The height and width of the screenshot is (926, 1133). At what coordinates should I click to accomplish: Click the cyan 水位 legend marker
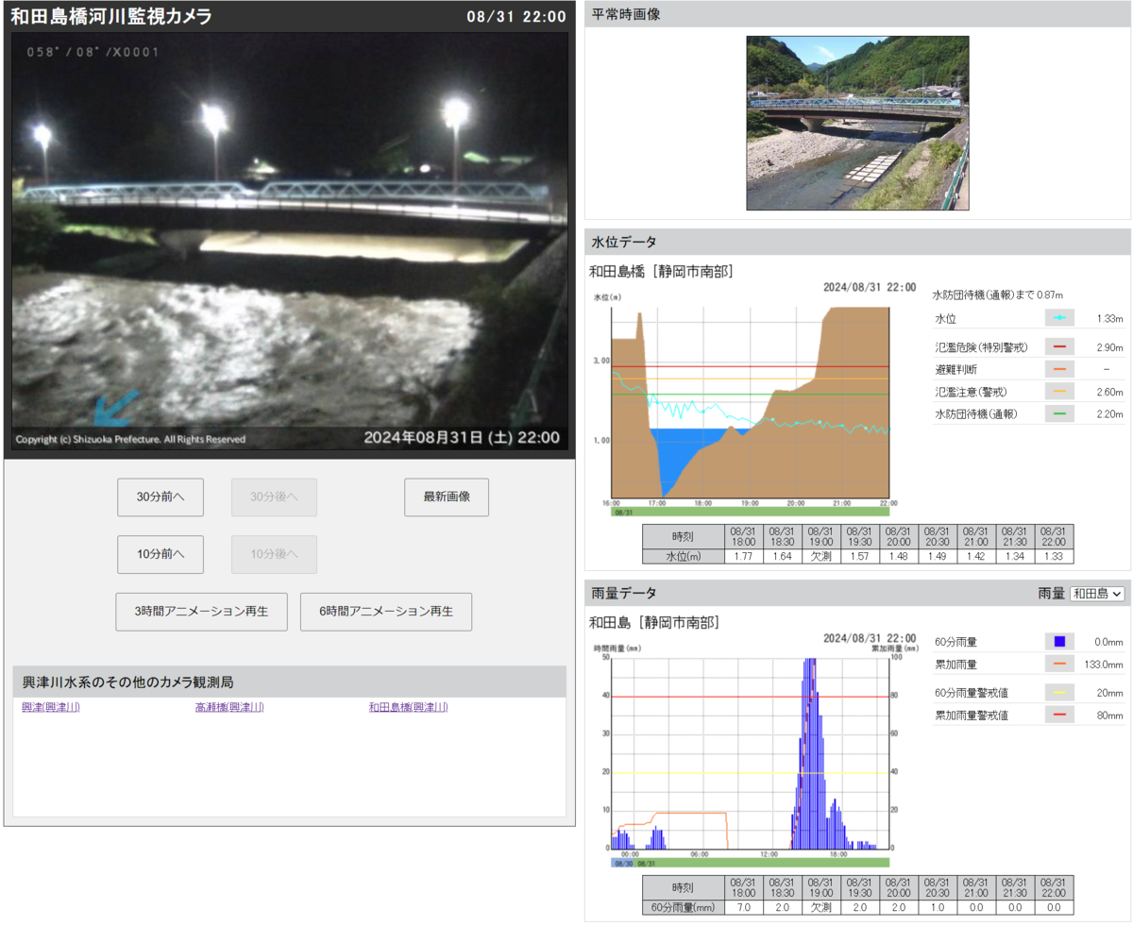click(1059, 320)
